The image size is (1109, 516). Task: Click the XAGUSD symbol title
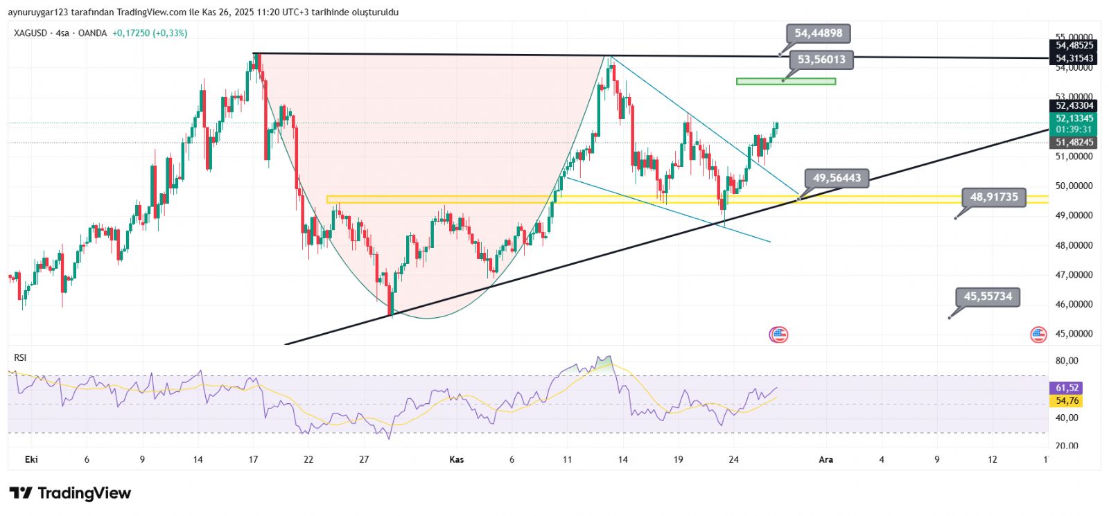click(x=30, y=33)
